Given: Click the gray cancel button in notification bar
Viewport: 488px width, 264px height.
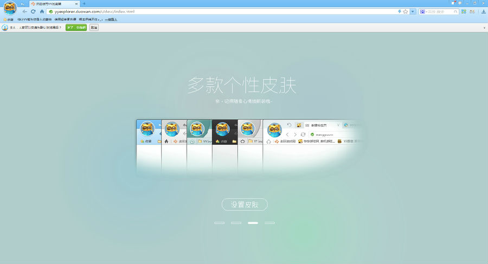Looking at the screenshot, I should click(94, 28).
